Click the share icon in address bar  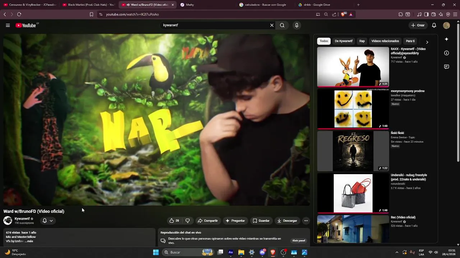pos(334,14)
